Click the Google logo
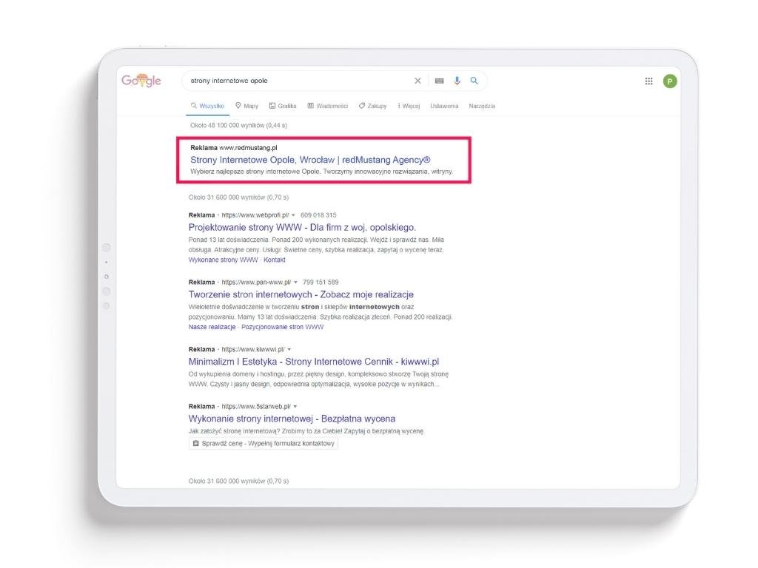The width and height of the screenshot is (758, 568). 141,81
